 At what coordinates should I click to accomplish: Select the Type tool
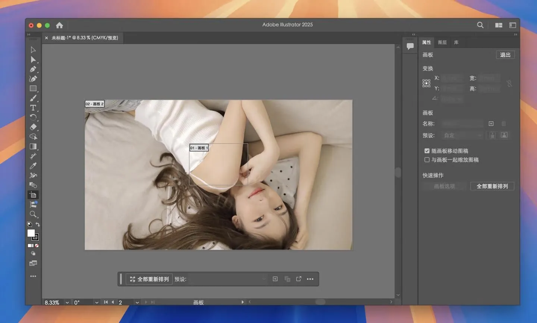tap(33, 108)
